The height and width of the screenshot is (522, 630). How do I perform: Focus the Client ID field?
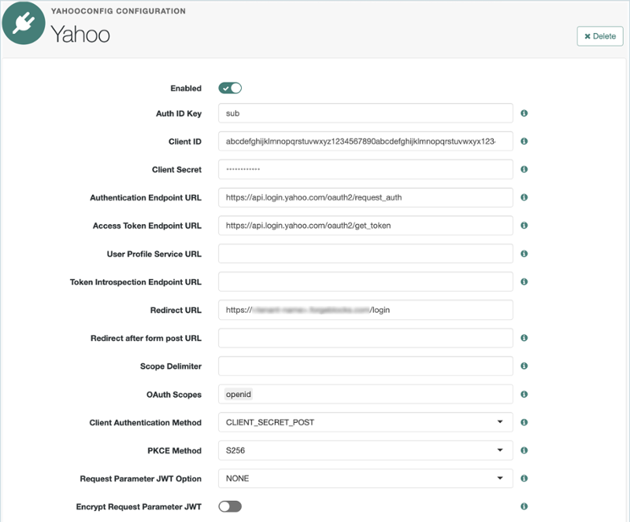[365, 142]
